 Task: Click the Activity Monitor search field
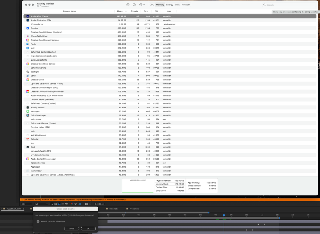(x=289, y=5)
